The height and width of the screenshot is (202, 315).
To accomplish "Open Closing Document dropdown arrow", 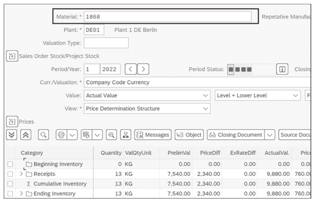I will point(270,135).
